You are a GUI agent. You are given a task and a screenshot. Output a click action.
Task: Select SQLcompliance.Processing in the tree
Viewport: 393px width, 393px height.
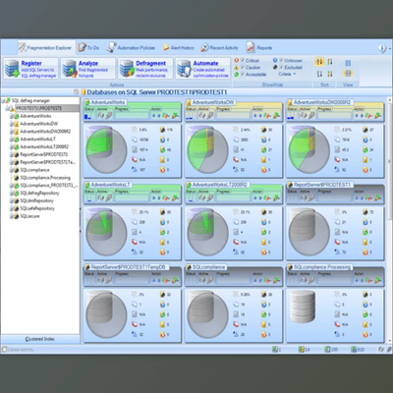click(x=45, y=178)
